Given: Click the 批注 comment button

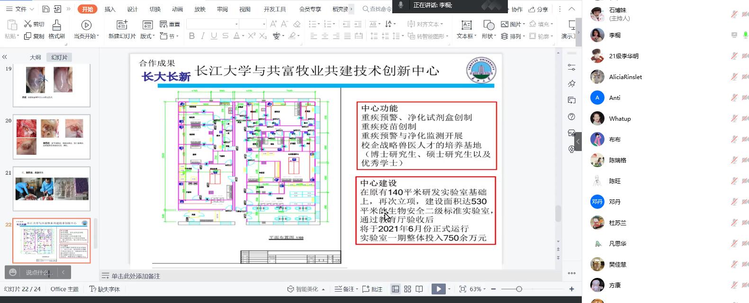Looking at the screenshot, I should [372, 289].
